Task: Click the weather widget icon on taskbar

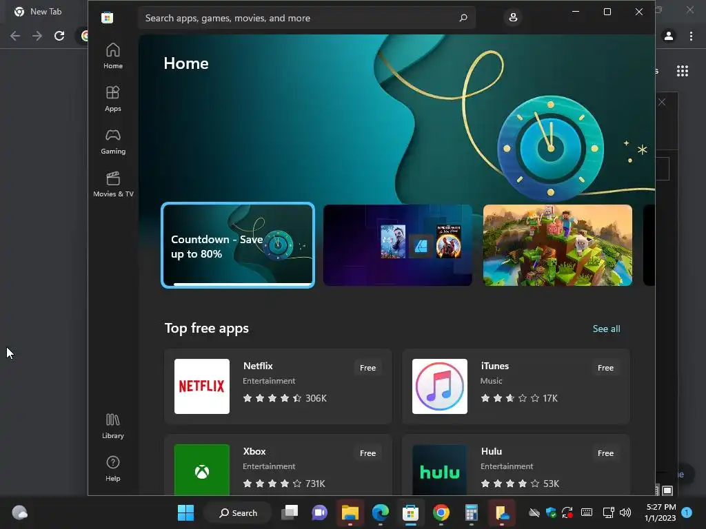Action: [19, 512]
